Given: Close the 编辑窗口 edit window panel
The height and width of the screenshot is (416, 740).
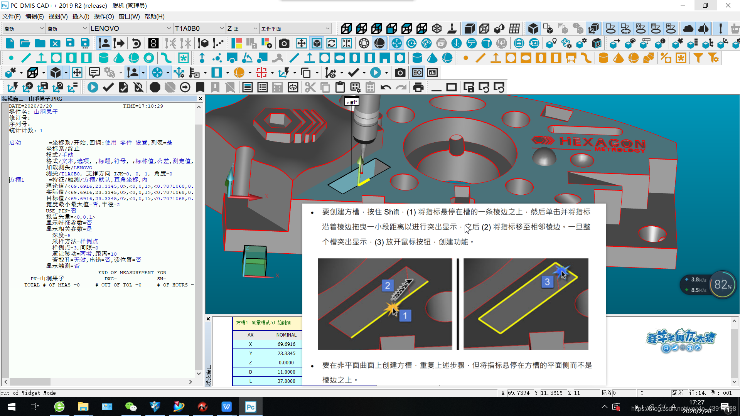Looking at the screenshot, I should coord(200,99).
